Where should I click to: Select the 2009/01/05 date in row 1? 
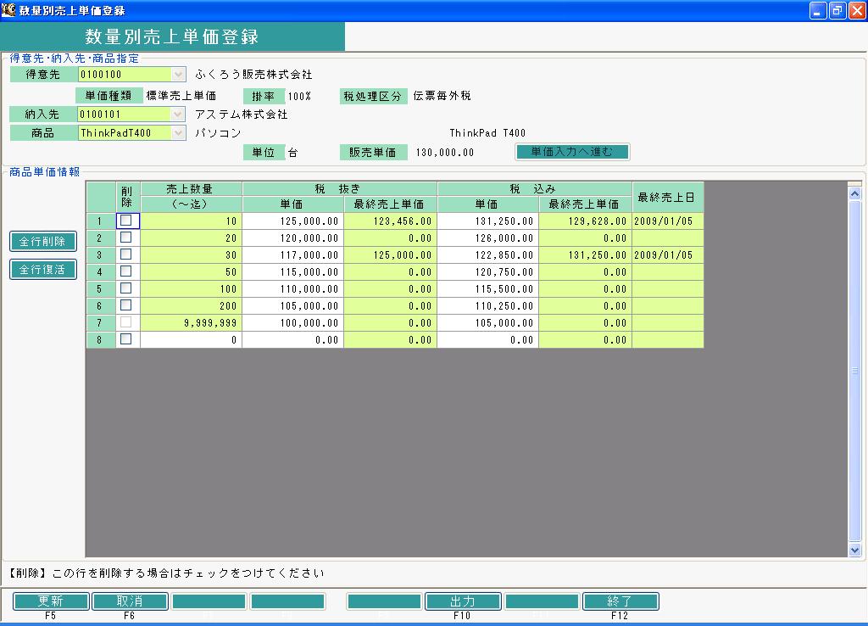point(668,221)
